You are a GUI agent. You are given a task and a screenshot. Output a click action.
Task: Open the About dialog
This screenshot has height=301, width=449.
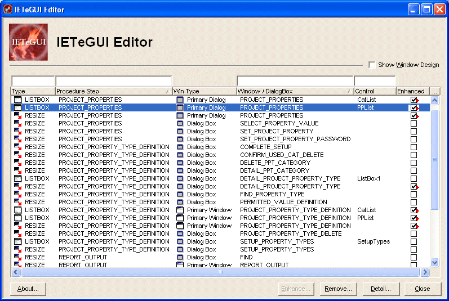point(28,289)
